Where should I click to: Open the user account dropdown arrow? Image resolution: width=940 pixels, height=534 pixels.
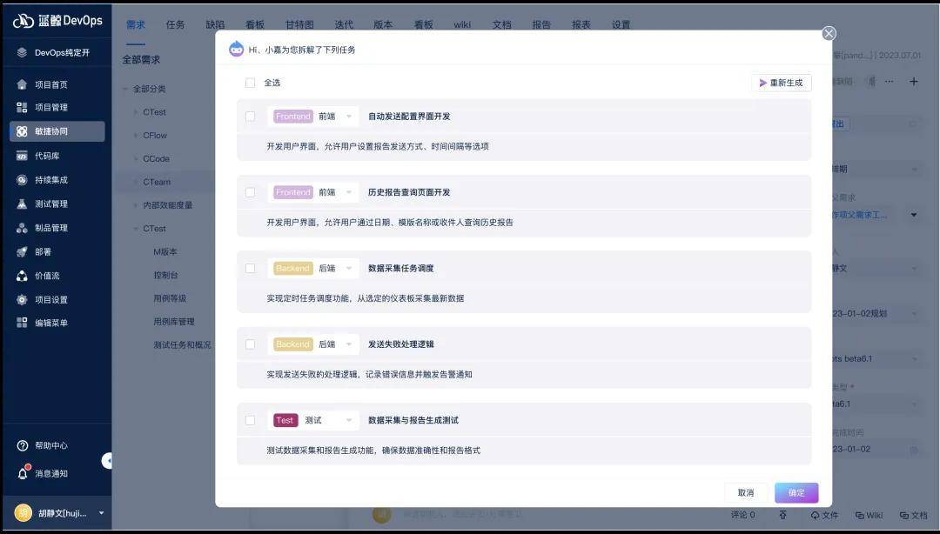pyautogui.click(x=101, y=513)
